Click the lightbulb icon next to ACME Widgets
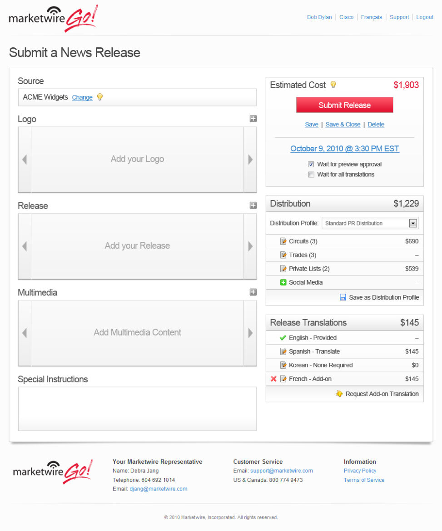 coord(100,97)
